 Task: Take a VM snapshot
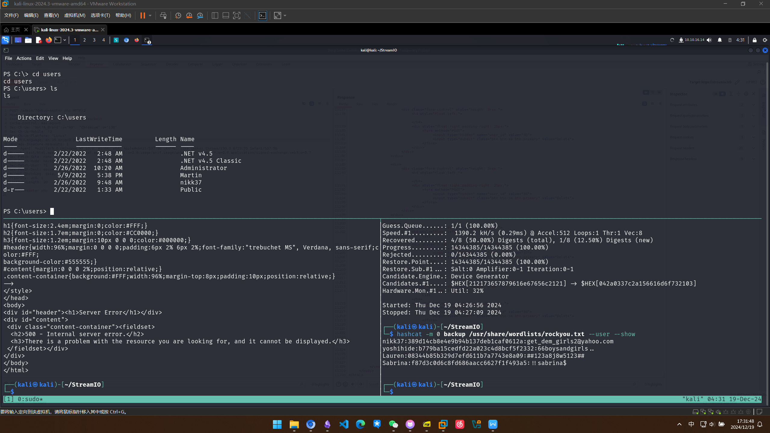pyautogui.click(x=178, y=16)
